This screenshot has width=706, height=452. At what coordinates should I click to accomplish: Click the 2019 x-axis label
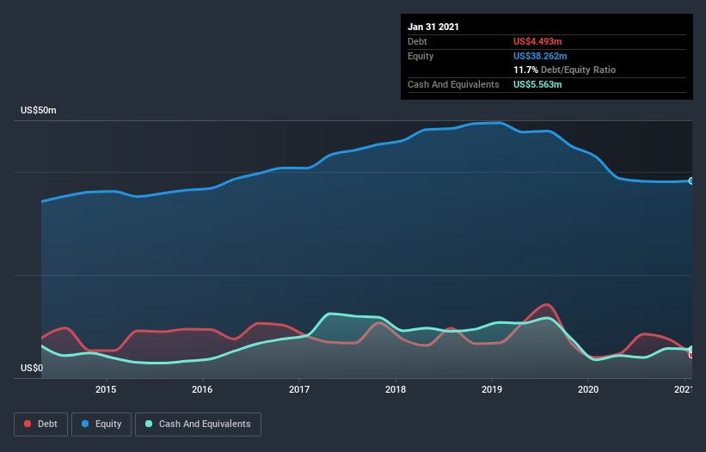[x=492, y=389]
